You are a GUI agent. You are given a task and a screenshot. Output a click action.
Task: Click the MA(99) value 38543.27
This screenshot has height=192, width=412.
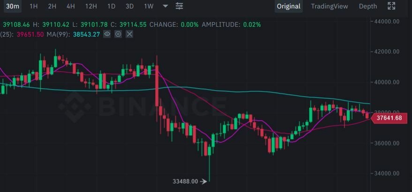pos(86,34)
